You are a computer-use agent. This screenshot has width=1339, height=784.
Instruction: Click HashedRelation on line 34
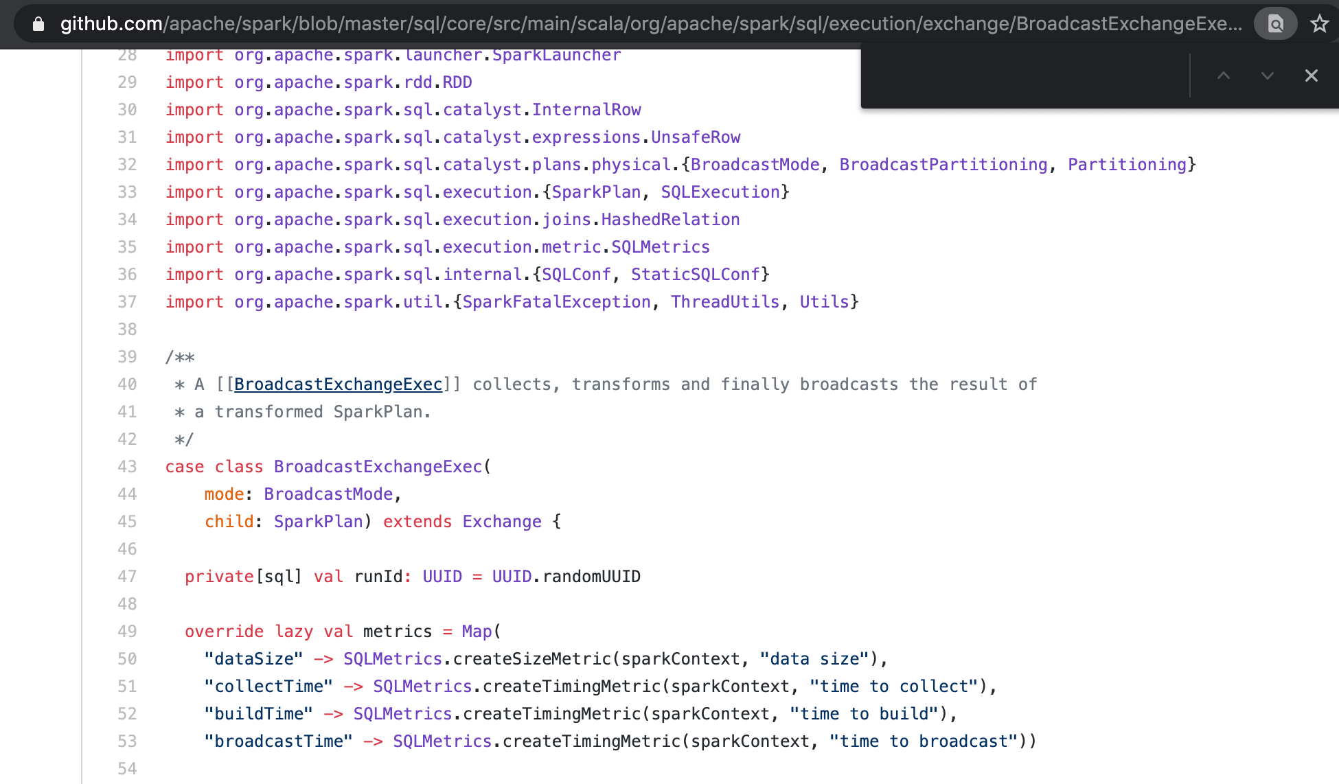coord(670,220)
